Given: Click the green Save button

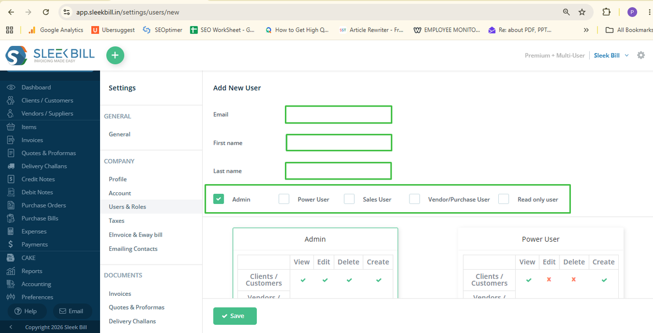Looking at the screenshot, I should [235, 316].
